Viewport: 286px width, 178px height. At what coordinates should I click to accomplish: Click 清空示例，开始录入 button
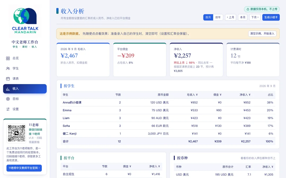[x=262, y=33]
